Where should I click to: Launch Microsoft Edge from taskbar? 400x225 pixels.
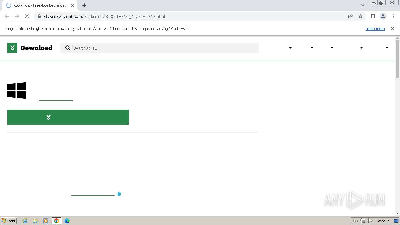coord(67,221)
